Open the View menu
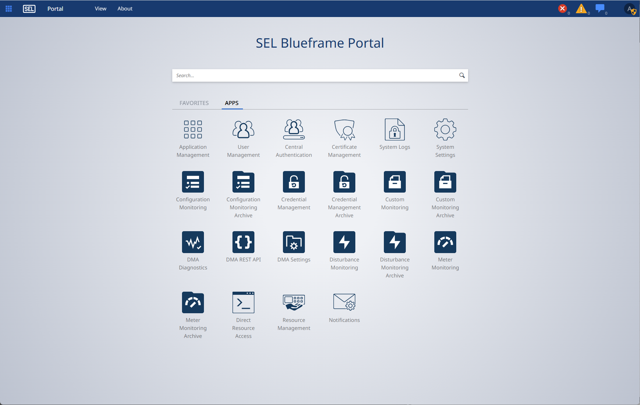Image resolution: width=640 pixels, height=405 pixels. pos(101,9)
